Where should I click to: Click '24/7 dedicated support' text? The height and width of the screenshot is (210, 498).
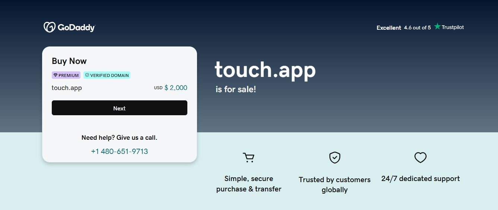pyautogui.click(x=420, y=179)
